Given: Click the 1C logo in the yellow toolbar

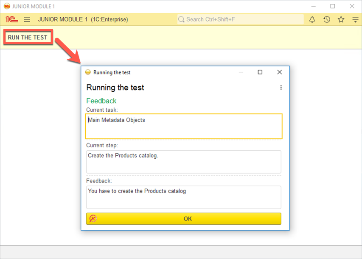Looking at the screenshot, I should tap(12, 19).
